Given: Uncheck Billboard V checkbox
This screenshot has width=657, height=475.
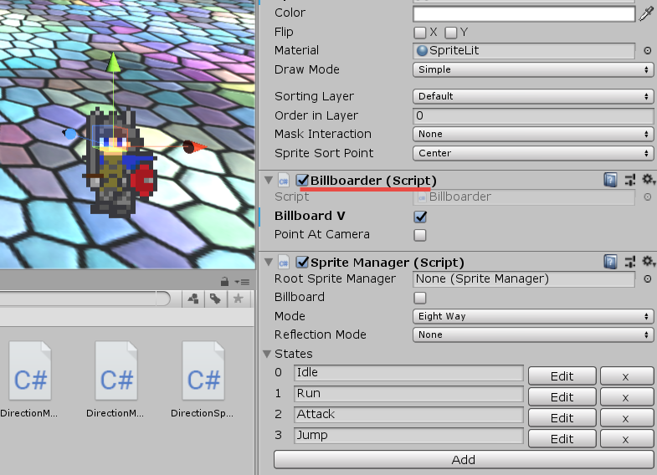Looking at the screenshot, I should pos(420,217).
